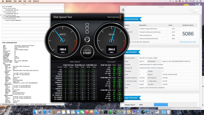
Task: Click the Bluetooth menu bar icon
Action: coord(170,1)
